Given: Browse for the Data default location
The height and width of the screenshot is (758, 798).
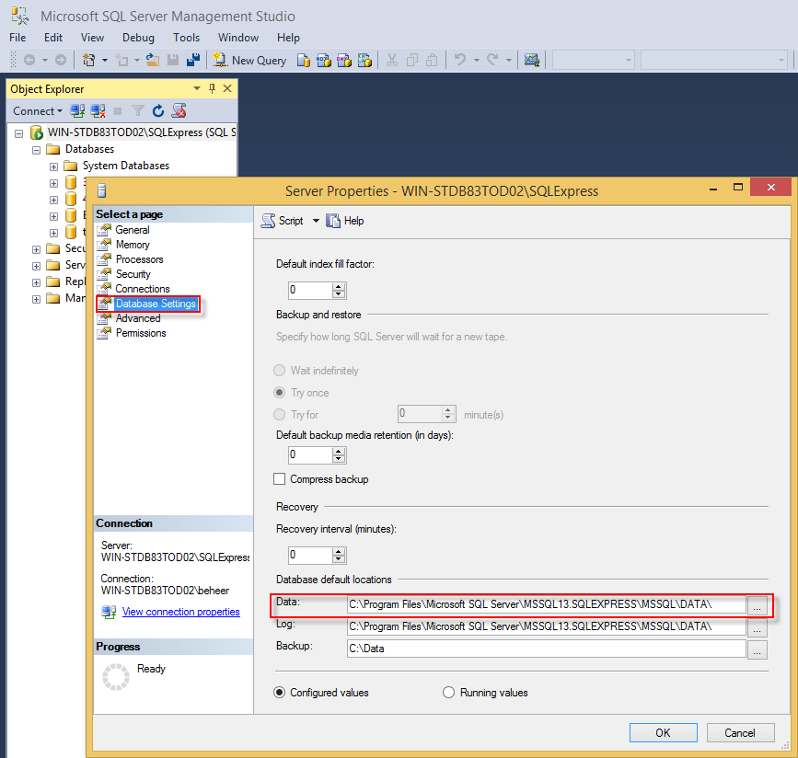Looking at the screenshot, I should 758,605.
